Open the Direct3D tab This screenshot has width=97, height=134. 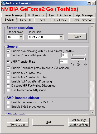pyautogui.click(x=26, y=20)
